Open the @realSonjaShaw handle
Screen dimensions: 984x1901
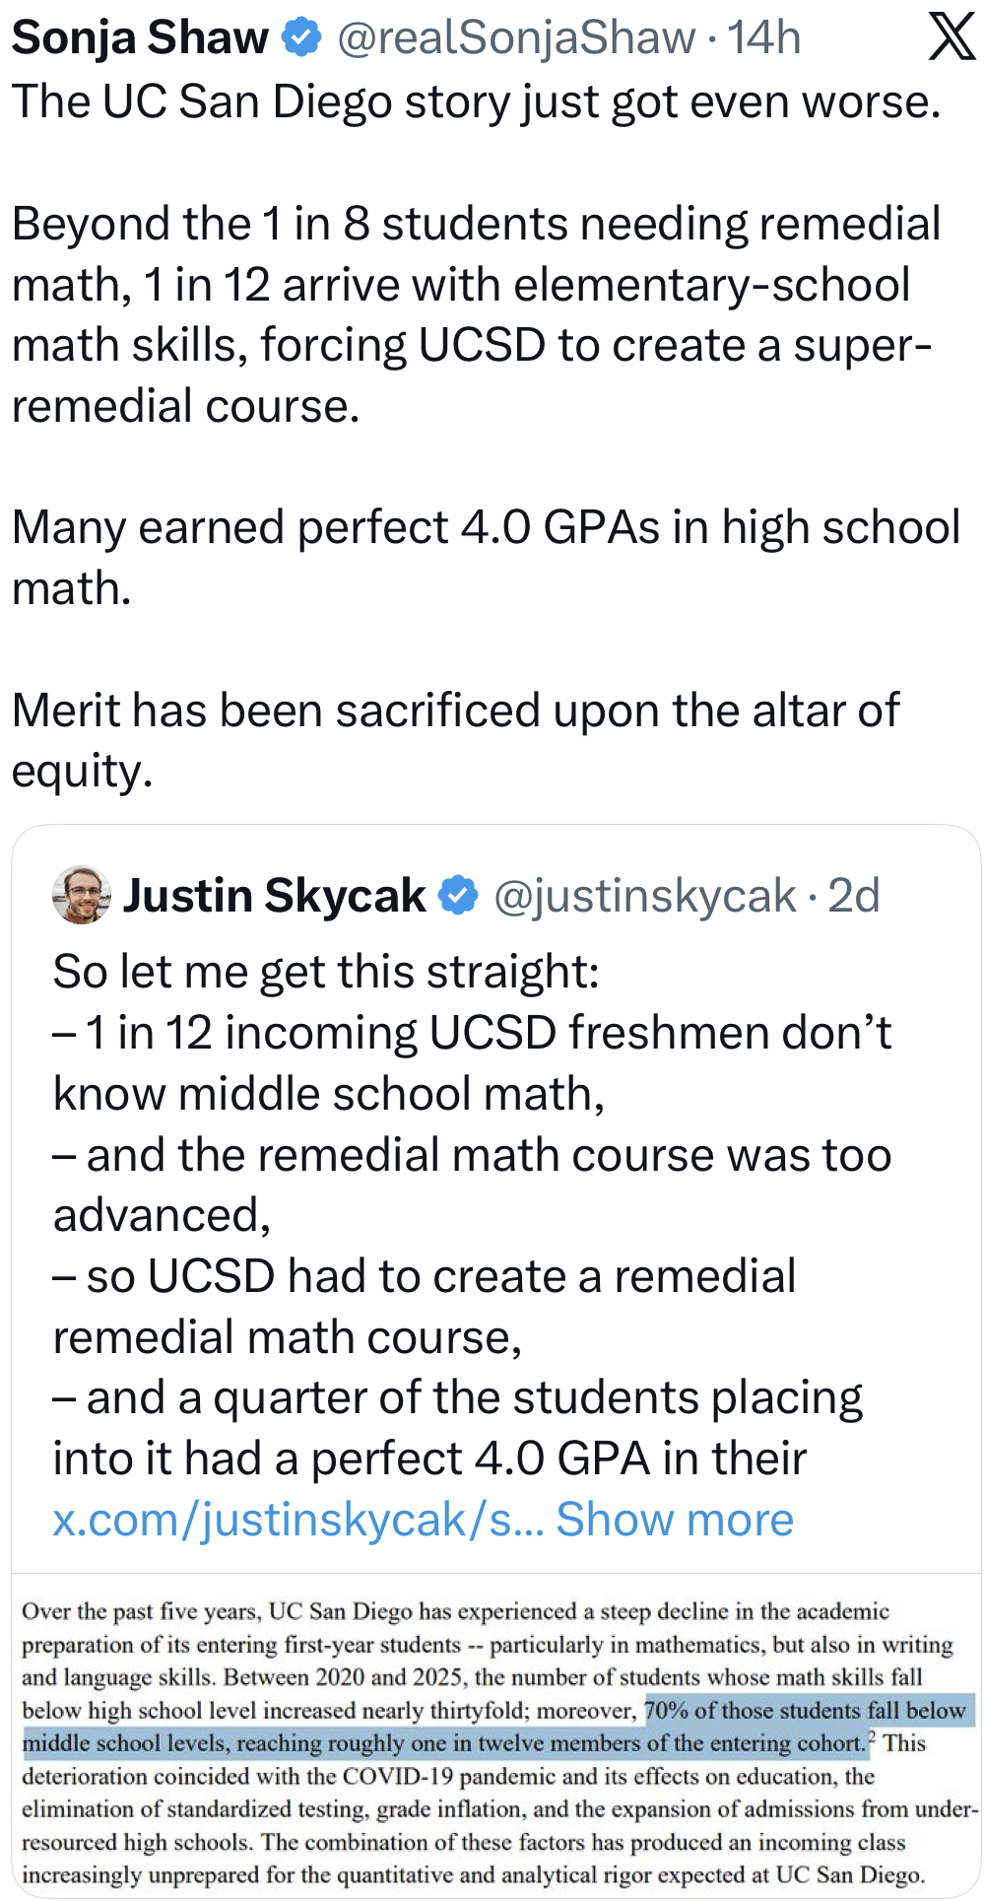tap(516, 37)
